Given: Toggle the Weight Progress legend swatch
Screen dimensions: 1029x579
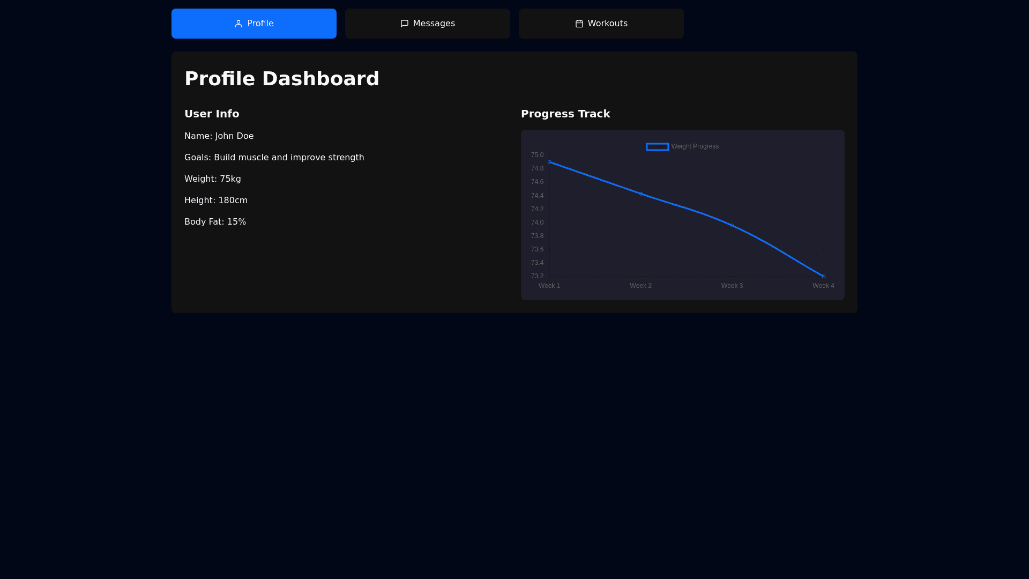Looking at the screenshot, I should [x=657, y=147].
